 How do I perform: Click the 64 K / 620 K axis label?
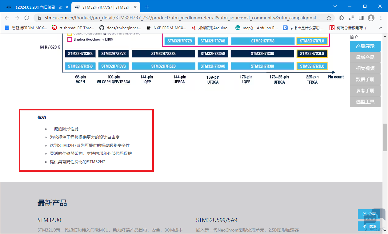point(50,47)
